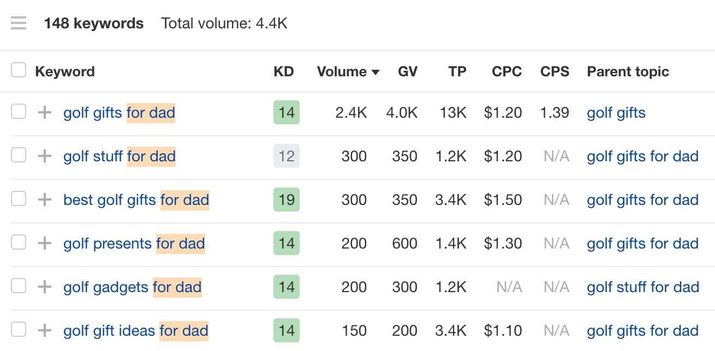
Task: Click the plus icon next to "golf presents for dad"
Action: (x=44, y=243)
